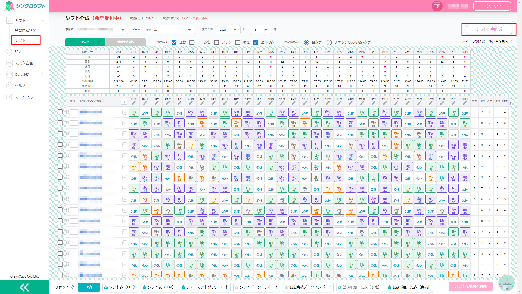Image resolution: width=522 pixels, height=294 pixels.
Task: Collapse the sidebar with double chevron
Action: tap(24, 287)
